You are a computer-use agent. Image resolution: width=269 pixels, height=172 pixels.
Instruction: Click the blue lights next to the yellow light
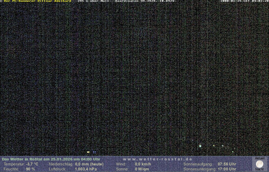tap(94, 152)
